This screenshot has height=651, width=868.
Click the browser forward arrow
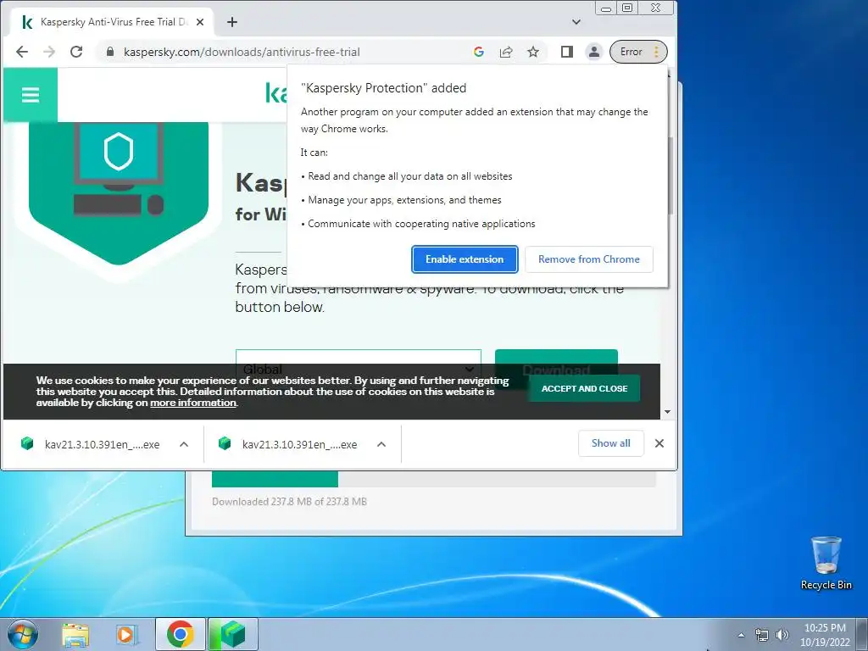pos(49,52)
